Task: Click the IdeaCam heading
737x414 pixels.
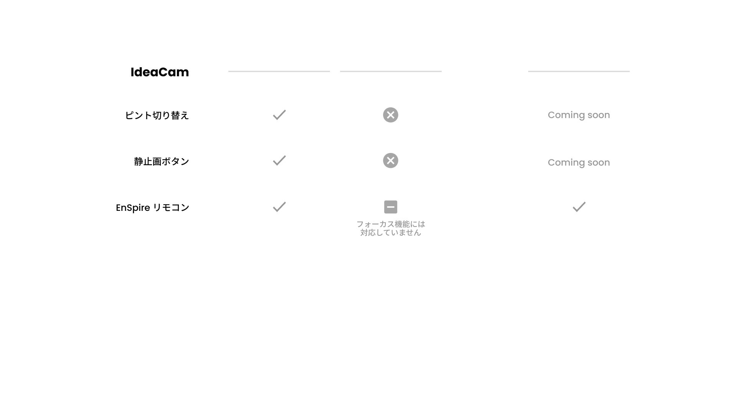Action: pyautogui.click(x=160, y=72)
